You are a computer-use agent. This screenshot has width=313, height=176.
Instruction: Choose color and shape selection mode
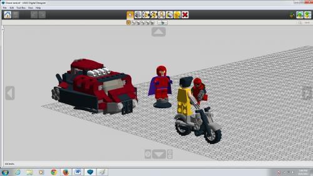click(x=152, y=23)
